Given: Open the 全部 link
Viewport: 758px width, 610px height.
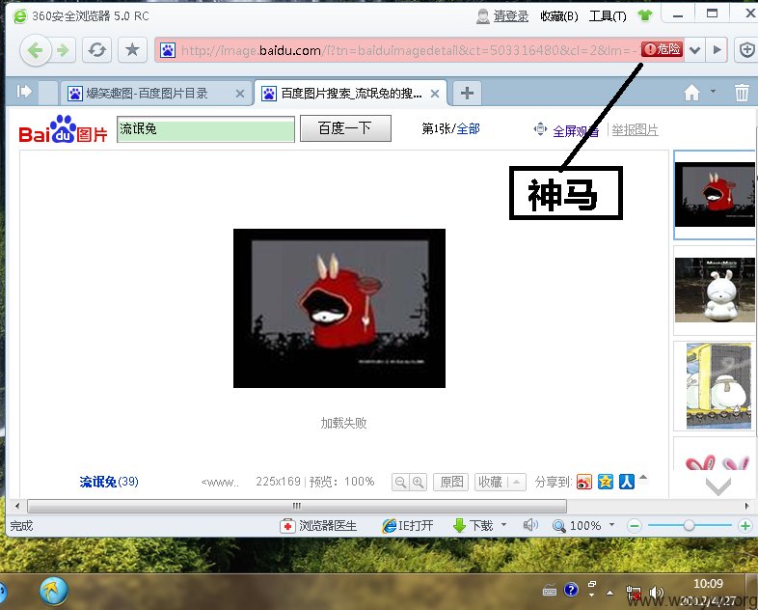Looking at the screenshot, I should point(468,128).
